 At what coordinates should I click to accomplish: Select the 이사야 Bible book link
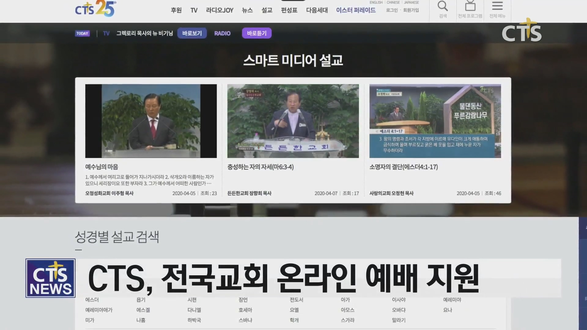coord(399,300)
